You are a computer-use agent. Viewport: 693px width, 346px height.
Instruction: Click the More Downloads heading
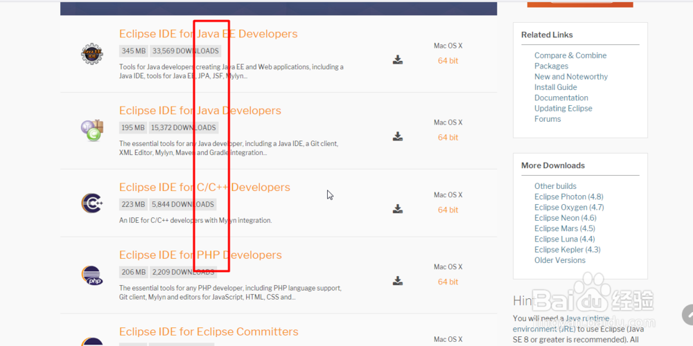pos(553,165)
